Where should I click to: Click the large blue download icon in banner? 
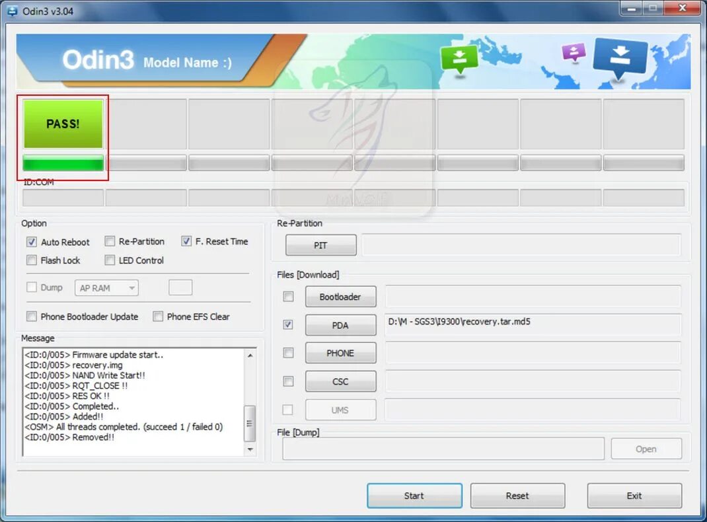pos(620,57)
